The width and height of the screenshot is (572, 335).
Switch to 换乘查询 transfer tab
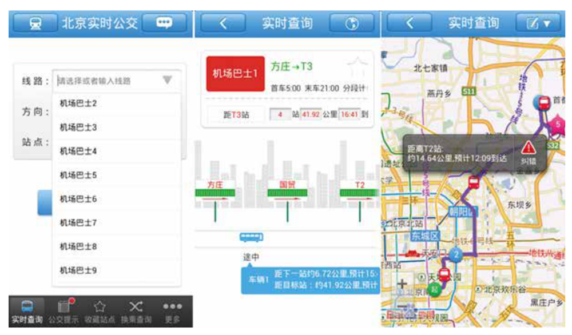point(136,312)
